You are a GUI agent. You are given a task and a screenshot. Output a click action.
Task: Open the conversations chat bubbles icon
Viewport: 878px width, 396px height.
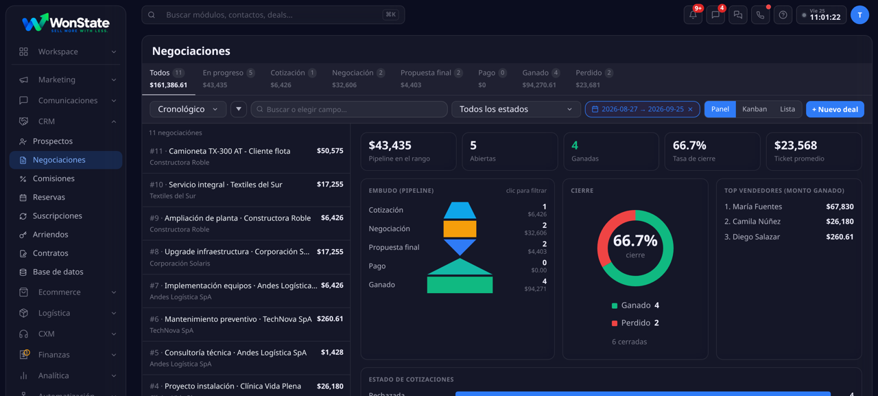click(x=738, y=15)
